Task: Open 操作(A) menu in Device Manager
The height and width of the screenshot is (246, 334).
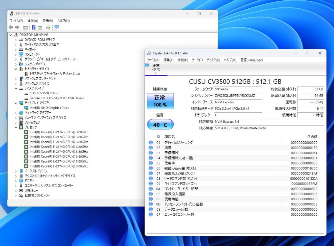Action: click(33, 21)
